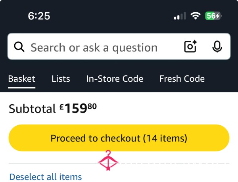
Task: Go to the Fresh Code tab
Action: [182, 79]
